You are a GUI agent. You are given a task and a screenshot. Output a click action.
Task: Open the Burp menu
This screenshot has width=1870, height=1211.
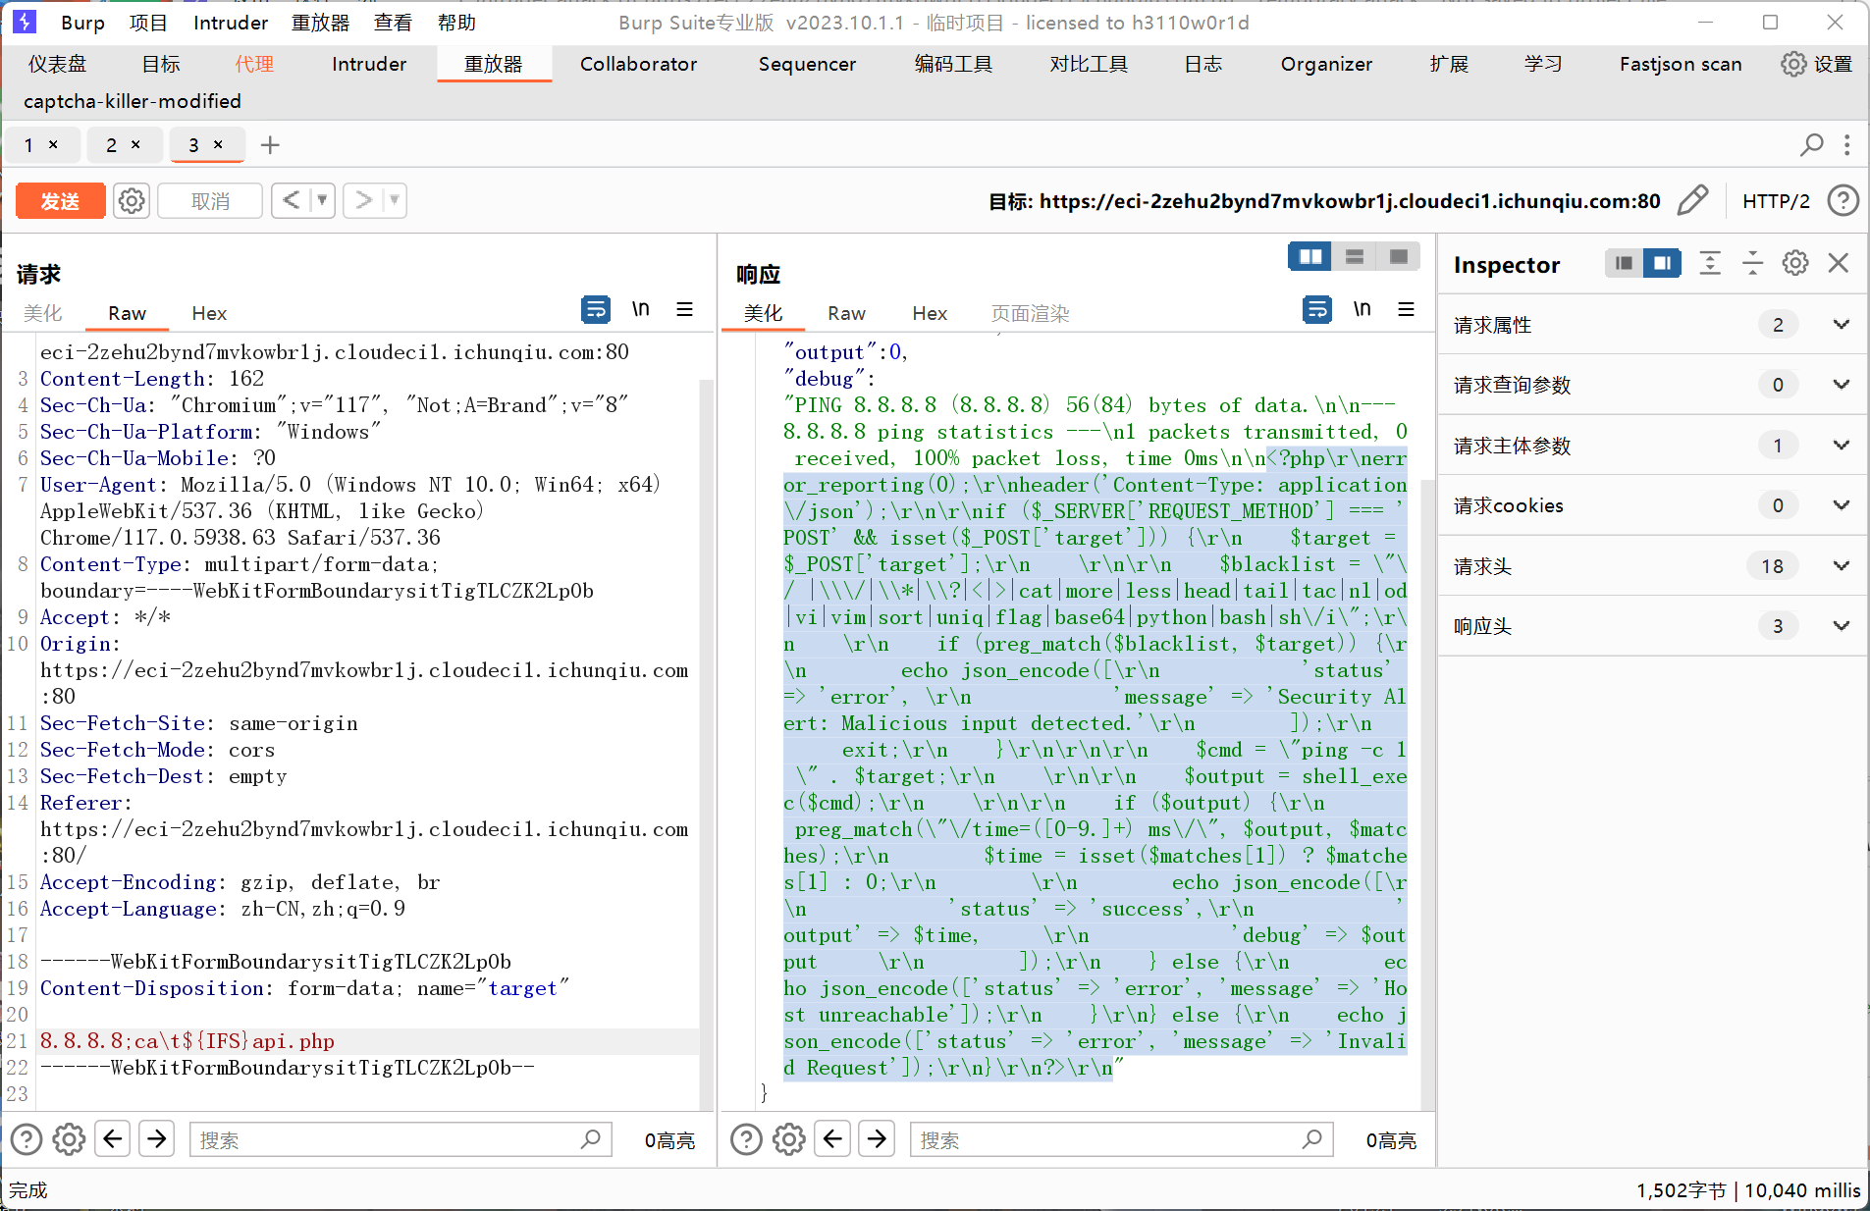(x=82, y=23)
